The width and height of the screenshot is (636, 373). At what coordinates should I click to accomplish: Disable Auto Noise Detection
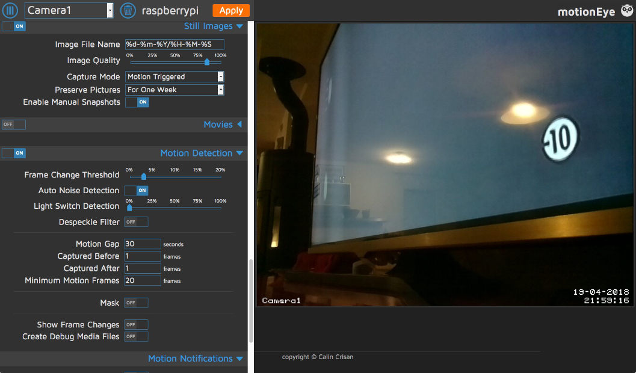(x=137, y=190)
